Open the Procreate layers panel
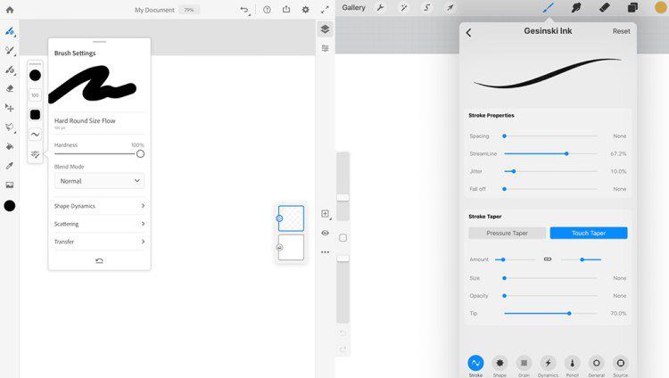Image resolution: width=669 pixels, height=378 pixels. 632,7
